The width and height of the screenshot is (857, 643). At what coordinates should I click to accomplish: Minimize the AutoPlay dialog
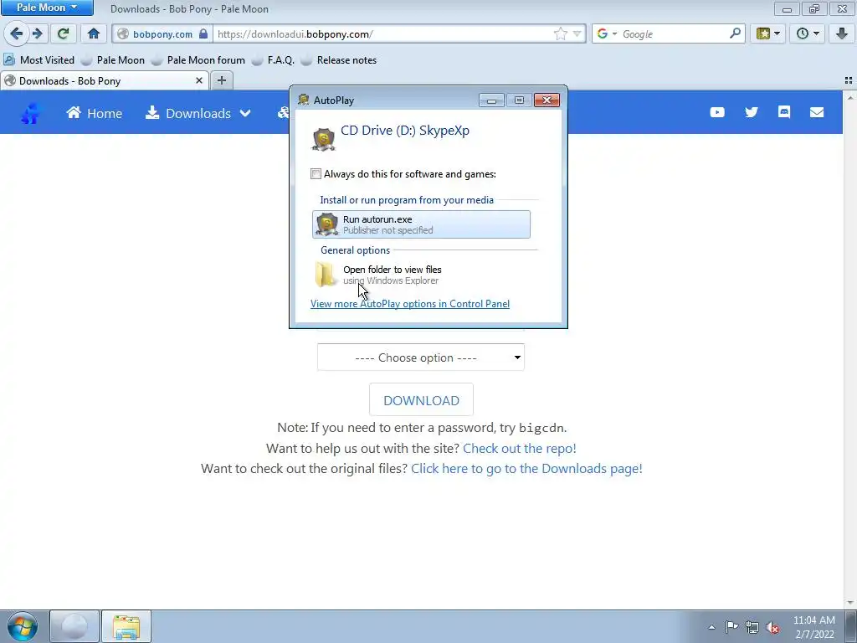click(491, 100)
